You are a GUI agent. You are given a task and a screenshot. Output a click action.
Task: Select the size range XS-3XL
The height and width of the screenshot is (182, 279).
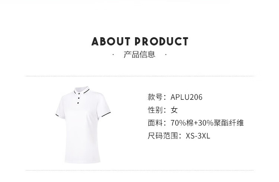(198, 136)
